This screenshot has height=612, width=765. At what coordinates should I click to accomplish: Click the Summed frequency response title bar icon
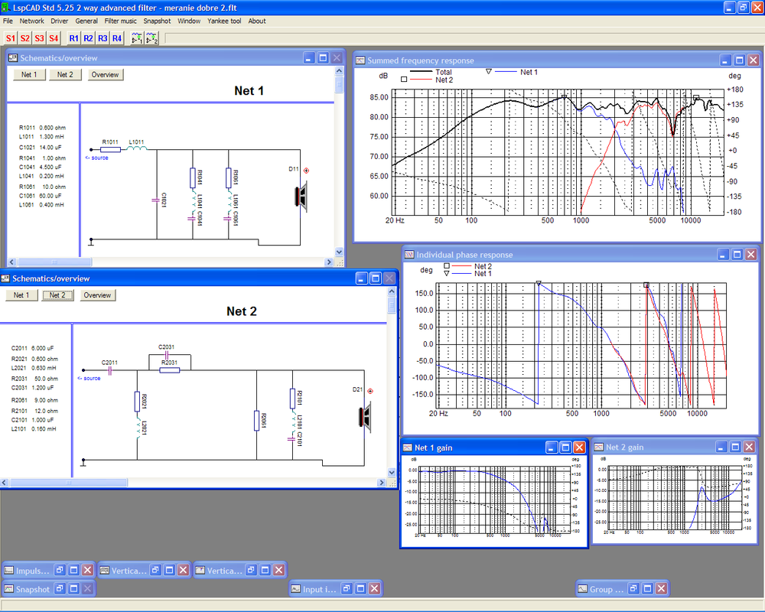(x=360, y=60)
